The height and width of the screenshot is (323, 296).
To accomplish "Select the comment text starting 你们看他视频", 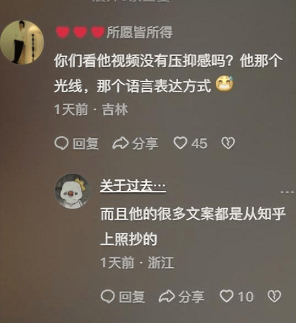I will (x=168, y=73).
